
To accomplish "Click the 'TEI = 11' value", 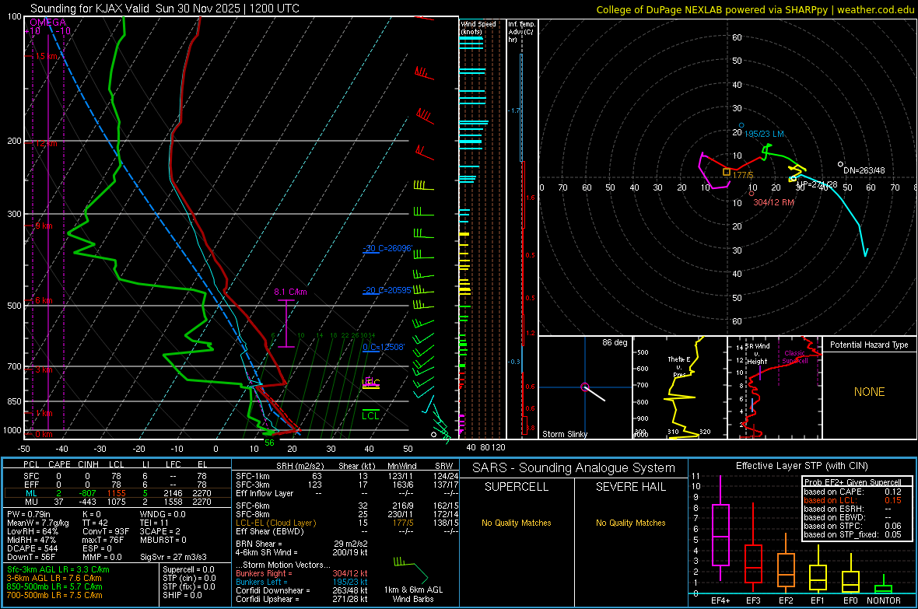I will pos(154,523).
